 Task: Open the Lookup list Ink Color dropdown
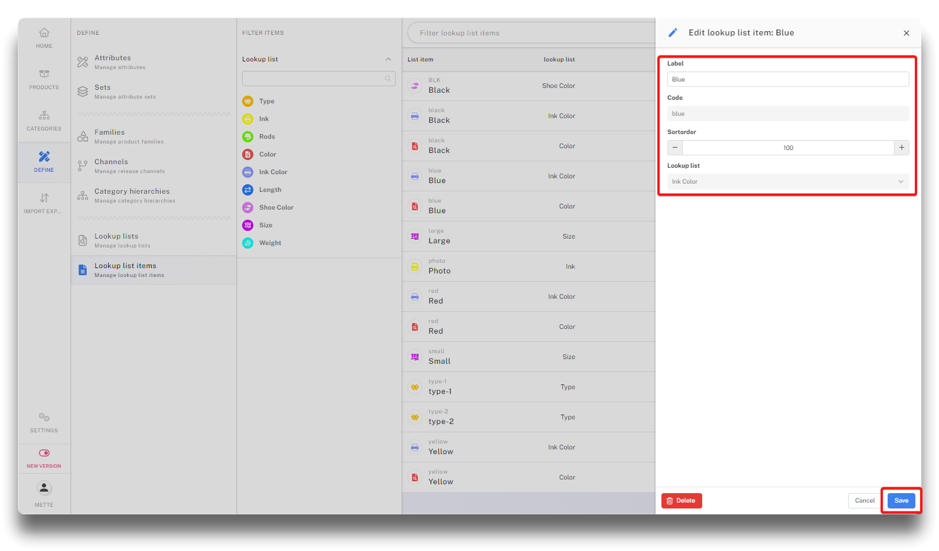[x=788, y=181]
